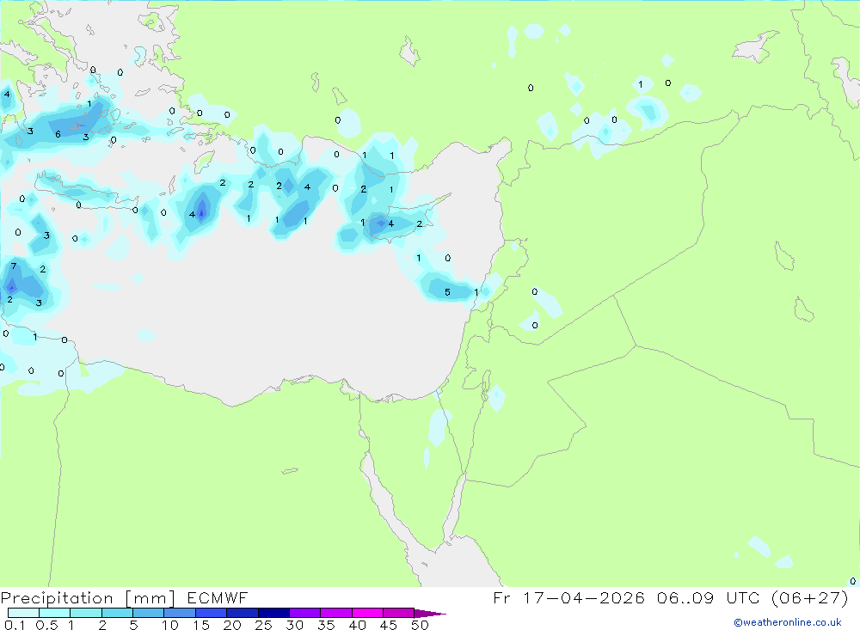The height and width of the screenshot is (630, 860).
Task: Click the legend label '10'
Action: [170, 625]
